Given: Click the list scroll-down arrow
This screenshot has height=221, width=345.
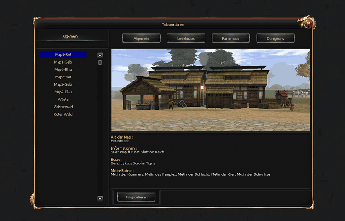Looking at the screenshot, I should pos(100,198).
